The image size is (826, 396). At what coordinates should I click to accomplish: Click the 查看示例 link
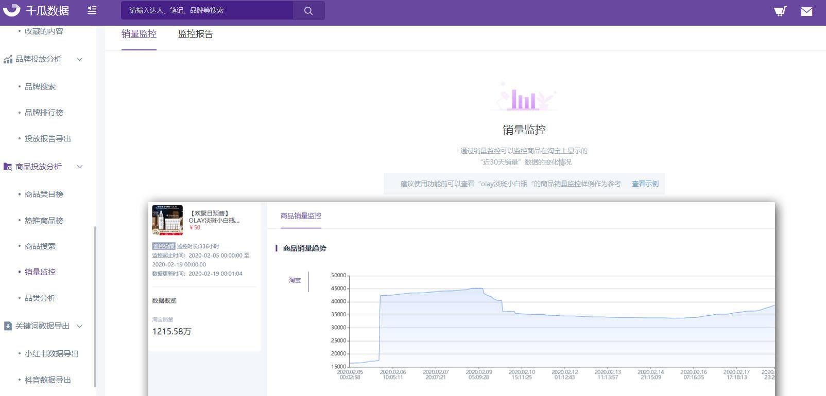[645, 184]
